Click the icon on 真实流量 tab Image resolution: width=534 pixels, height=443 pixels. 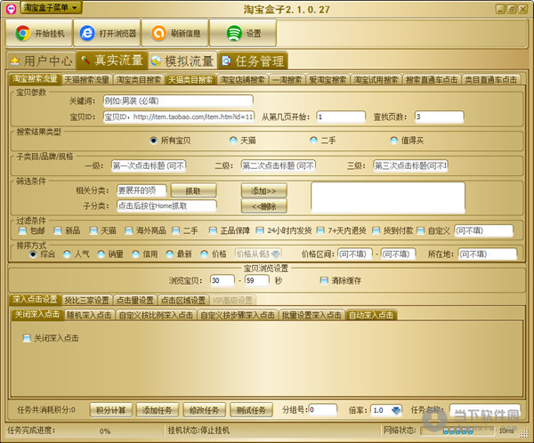pyautogui.click(x=85, y=60)
